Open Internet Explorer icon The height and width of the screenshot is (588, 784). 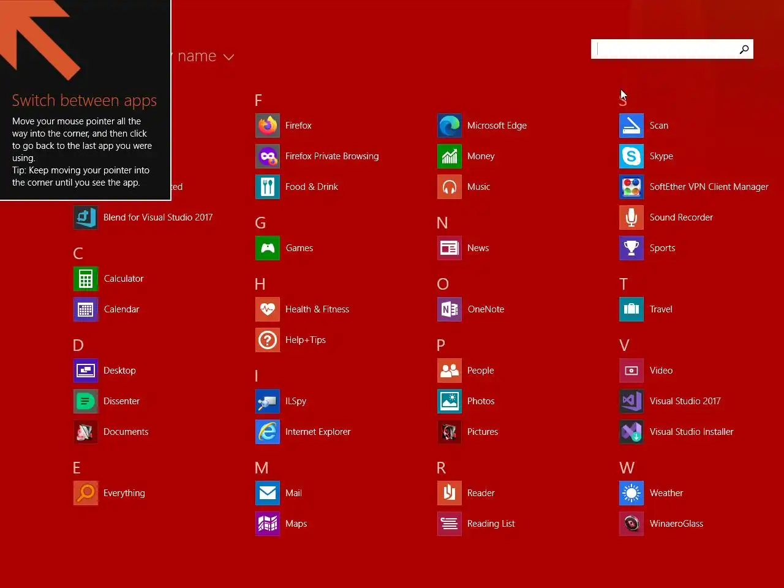tap(268, 432)
